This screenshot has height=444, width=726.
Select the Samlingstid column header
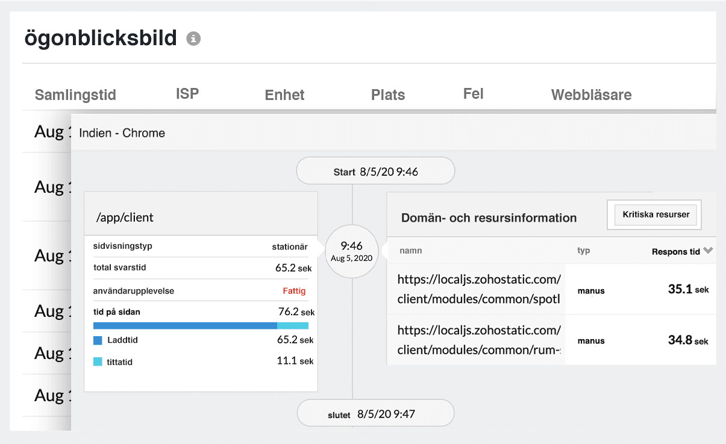click(x=77, y=95)
